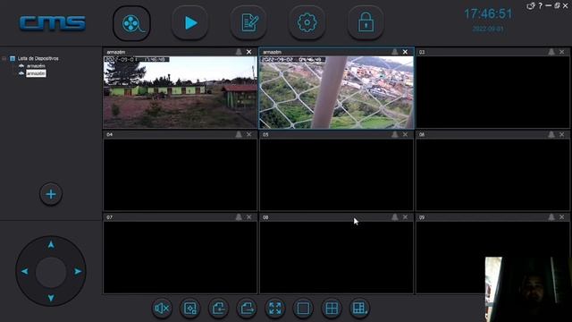Toggle the alarm bell on pane 03

551,52
